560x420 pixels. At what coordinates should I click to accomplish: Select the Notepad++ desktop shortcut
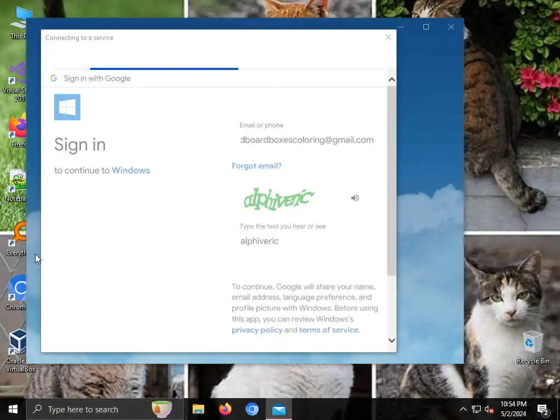(16, 185)
